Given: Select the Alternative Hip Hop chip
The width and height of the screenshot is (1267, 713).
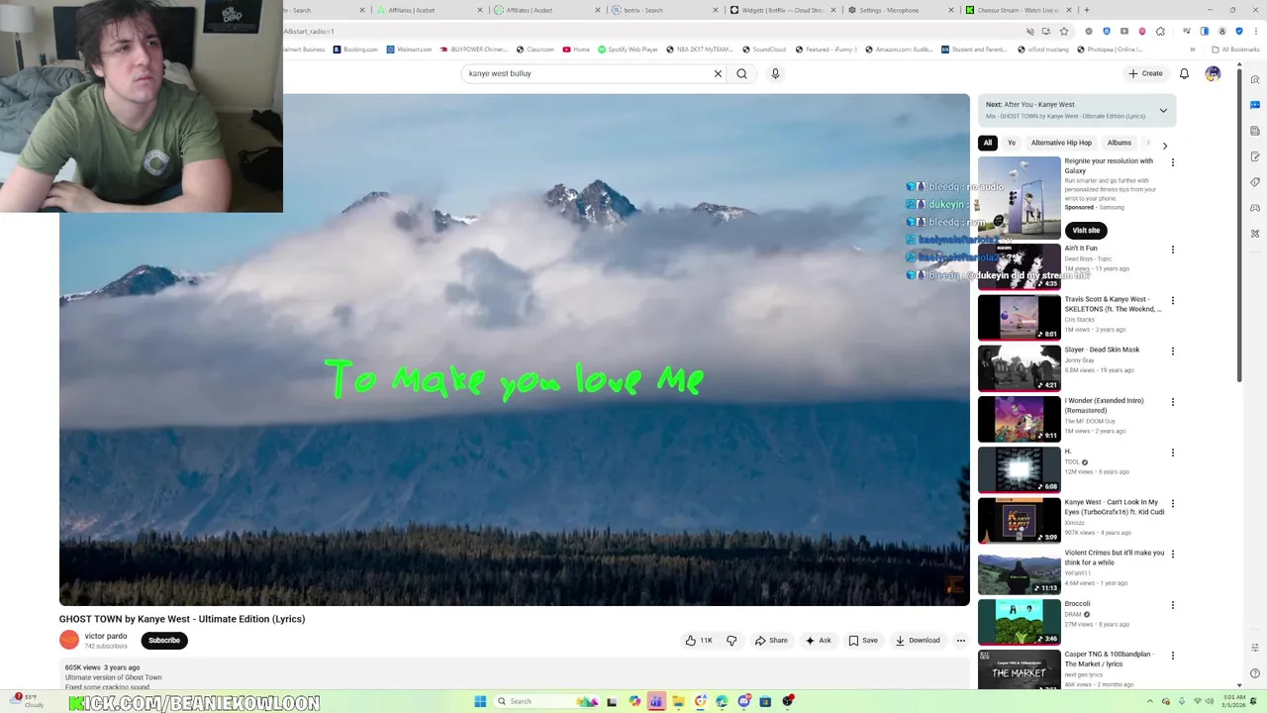Looking at the screenshot, I should 1061,143.
